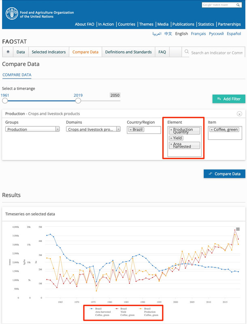Expand the Groups dropdown
247x324 pixels.
pos(32,129)
